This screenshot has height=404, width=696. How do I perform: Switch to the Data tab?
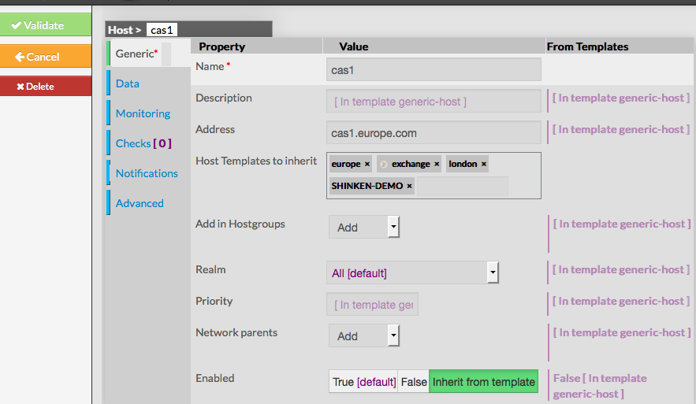point(128,83)
